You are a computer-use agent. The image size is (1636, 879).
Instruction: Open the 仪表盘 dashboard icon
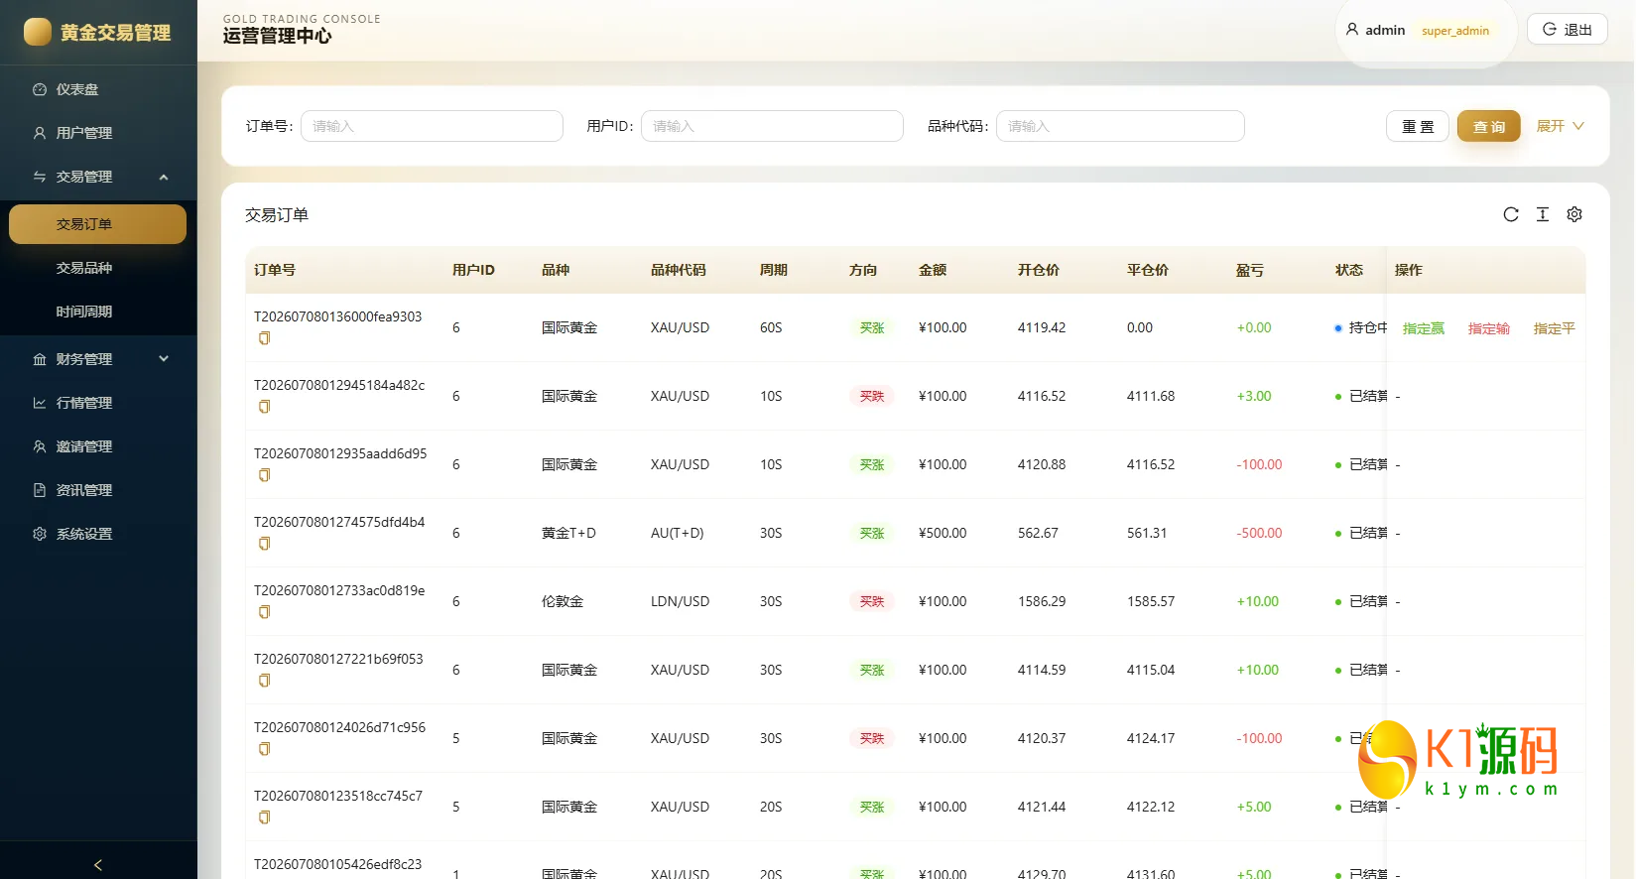click(40, 89)
